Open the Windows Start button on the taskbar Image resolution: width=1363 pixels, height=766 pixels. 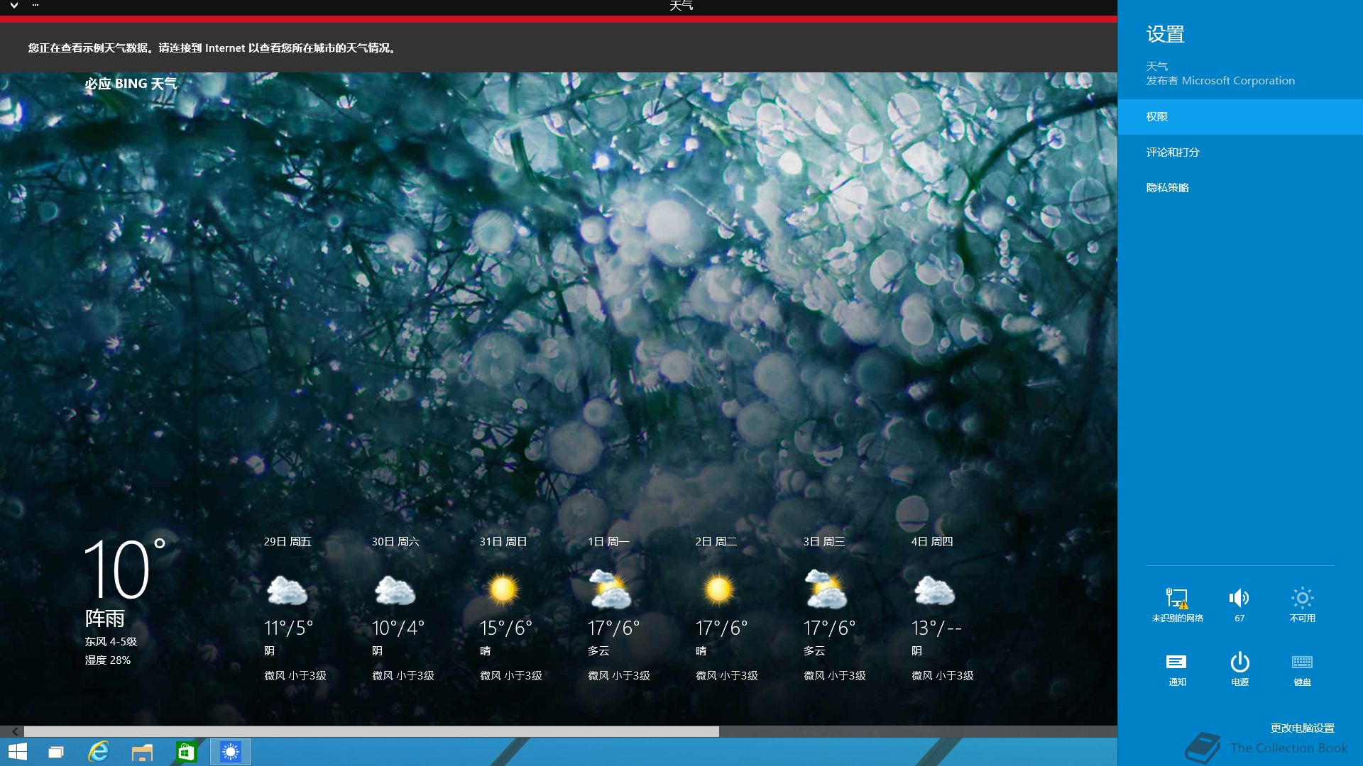point(17,752)
